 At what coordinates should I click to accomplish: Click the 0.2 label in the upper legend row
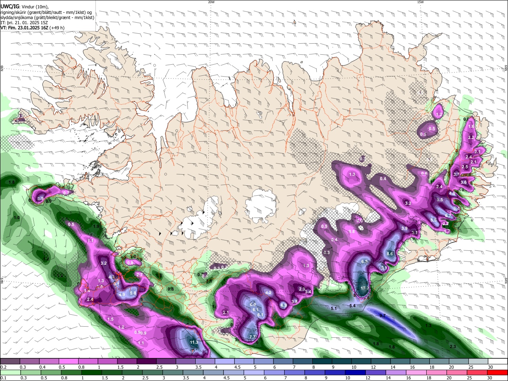pos(4,368)
